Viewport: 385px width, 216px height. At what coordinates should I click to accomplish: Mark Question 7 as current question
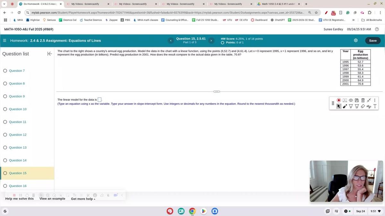(5, 71)
